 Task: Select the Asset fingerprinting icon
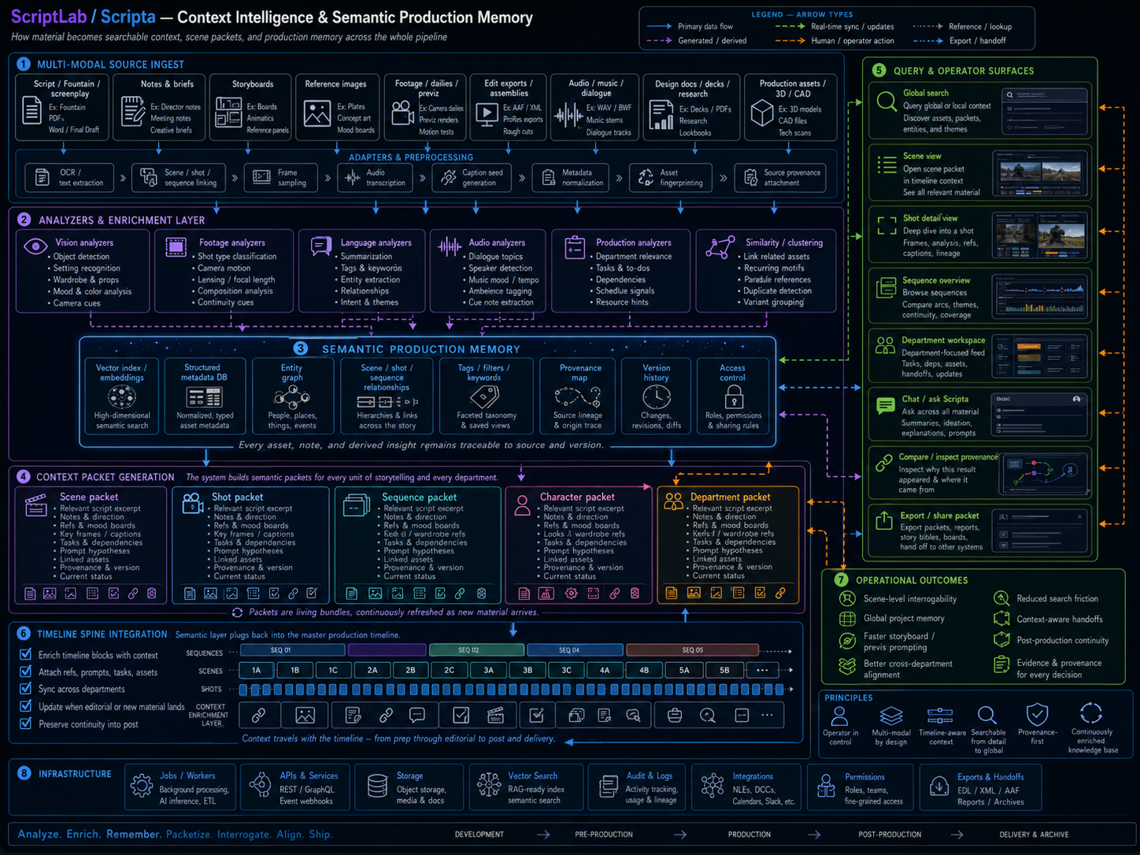click(646, 178)
